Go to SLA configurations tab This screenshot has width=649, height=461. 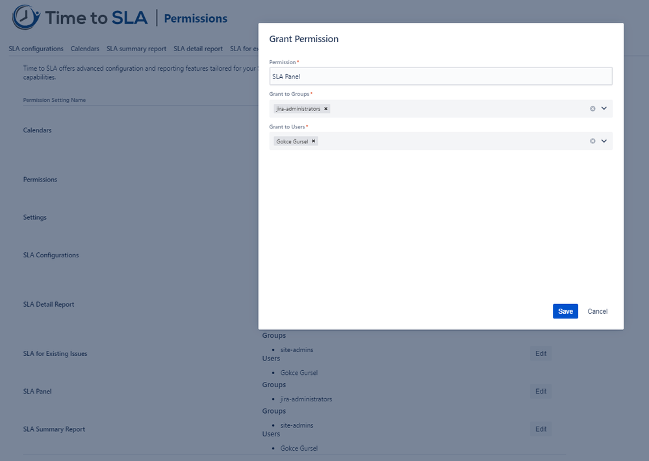36,48
